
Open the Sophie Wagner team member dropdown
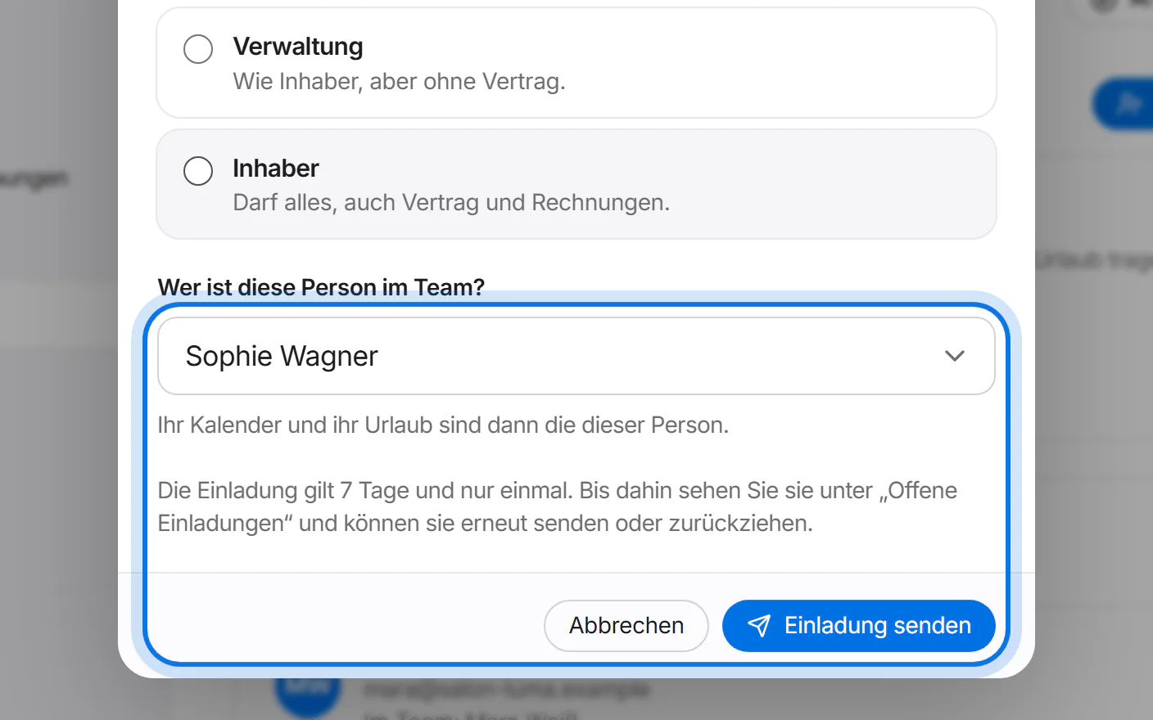[x=576, y=356]
